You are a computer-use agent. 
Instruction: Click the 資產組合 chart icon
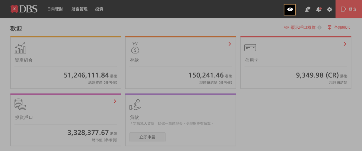pyautogui.click(x=21, y=48)
